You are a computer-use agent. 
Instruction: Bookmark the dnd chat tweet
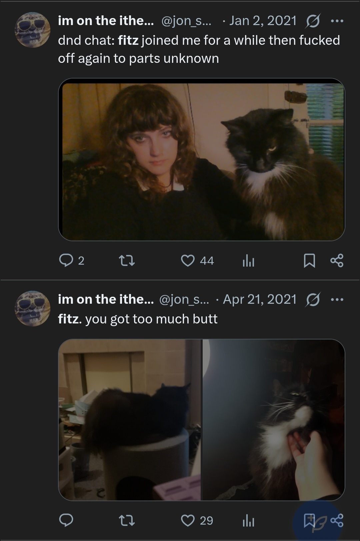309,261
